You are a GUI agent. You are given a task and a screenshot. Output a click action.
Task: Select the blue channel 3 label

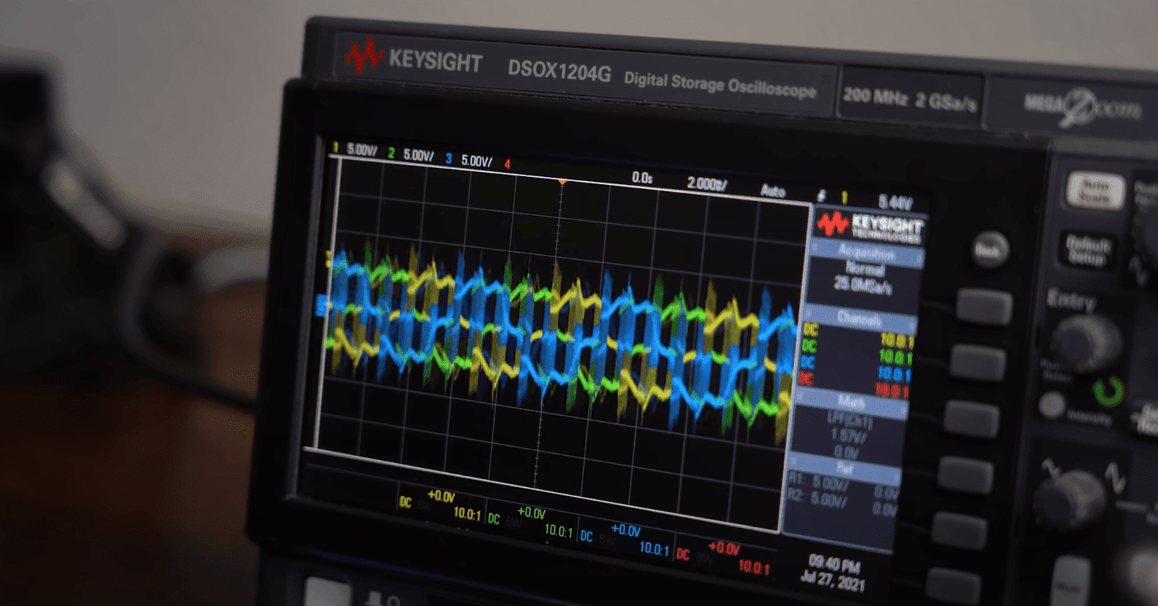point(449,159)
